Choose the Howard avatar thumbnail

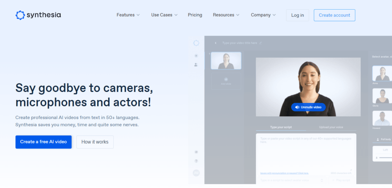coord(382,118)
